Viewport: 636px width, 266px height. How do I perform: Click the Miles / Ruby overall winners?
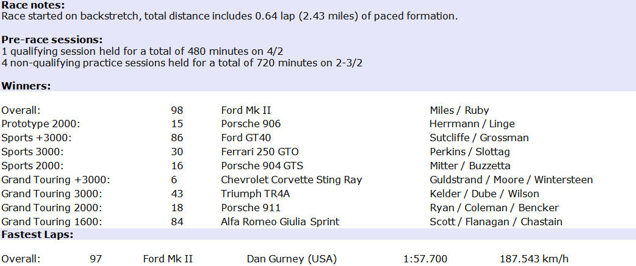point(459,110)
